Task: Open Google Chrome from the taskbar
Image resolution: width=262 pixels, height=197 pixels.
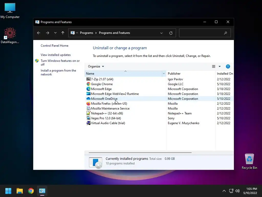Action: pyautogui.click(x=31, y=191)
